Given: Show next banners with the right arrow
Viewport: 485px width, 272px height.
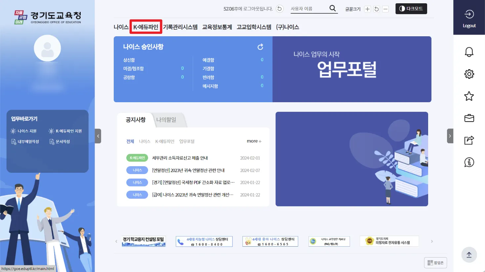Looking at the screenshot, I should click(432, 241).
